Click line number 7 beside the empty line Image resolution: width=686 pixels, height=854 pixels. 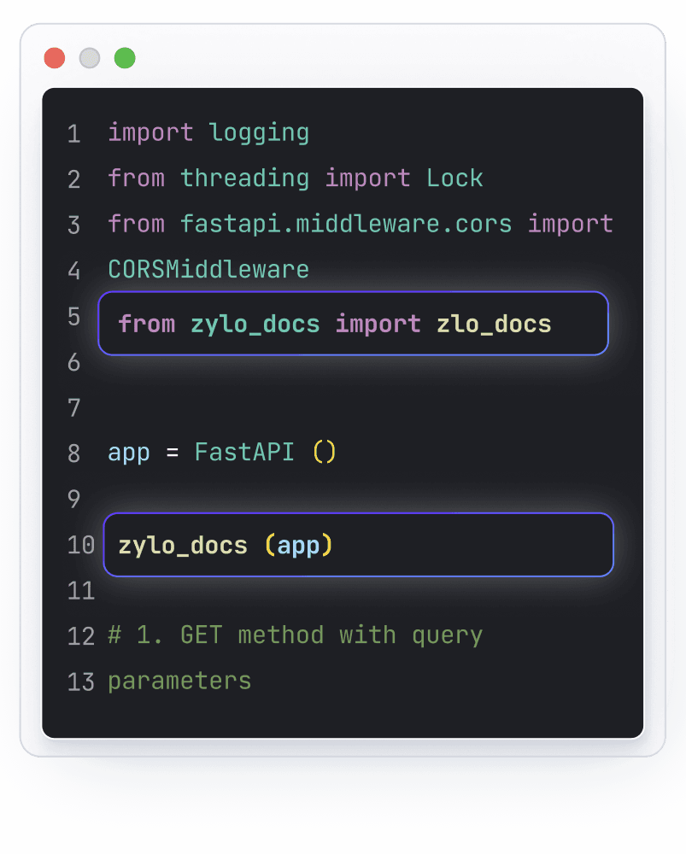73,407
